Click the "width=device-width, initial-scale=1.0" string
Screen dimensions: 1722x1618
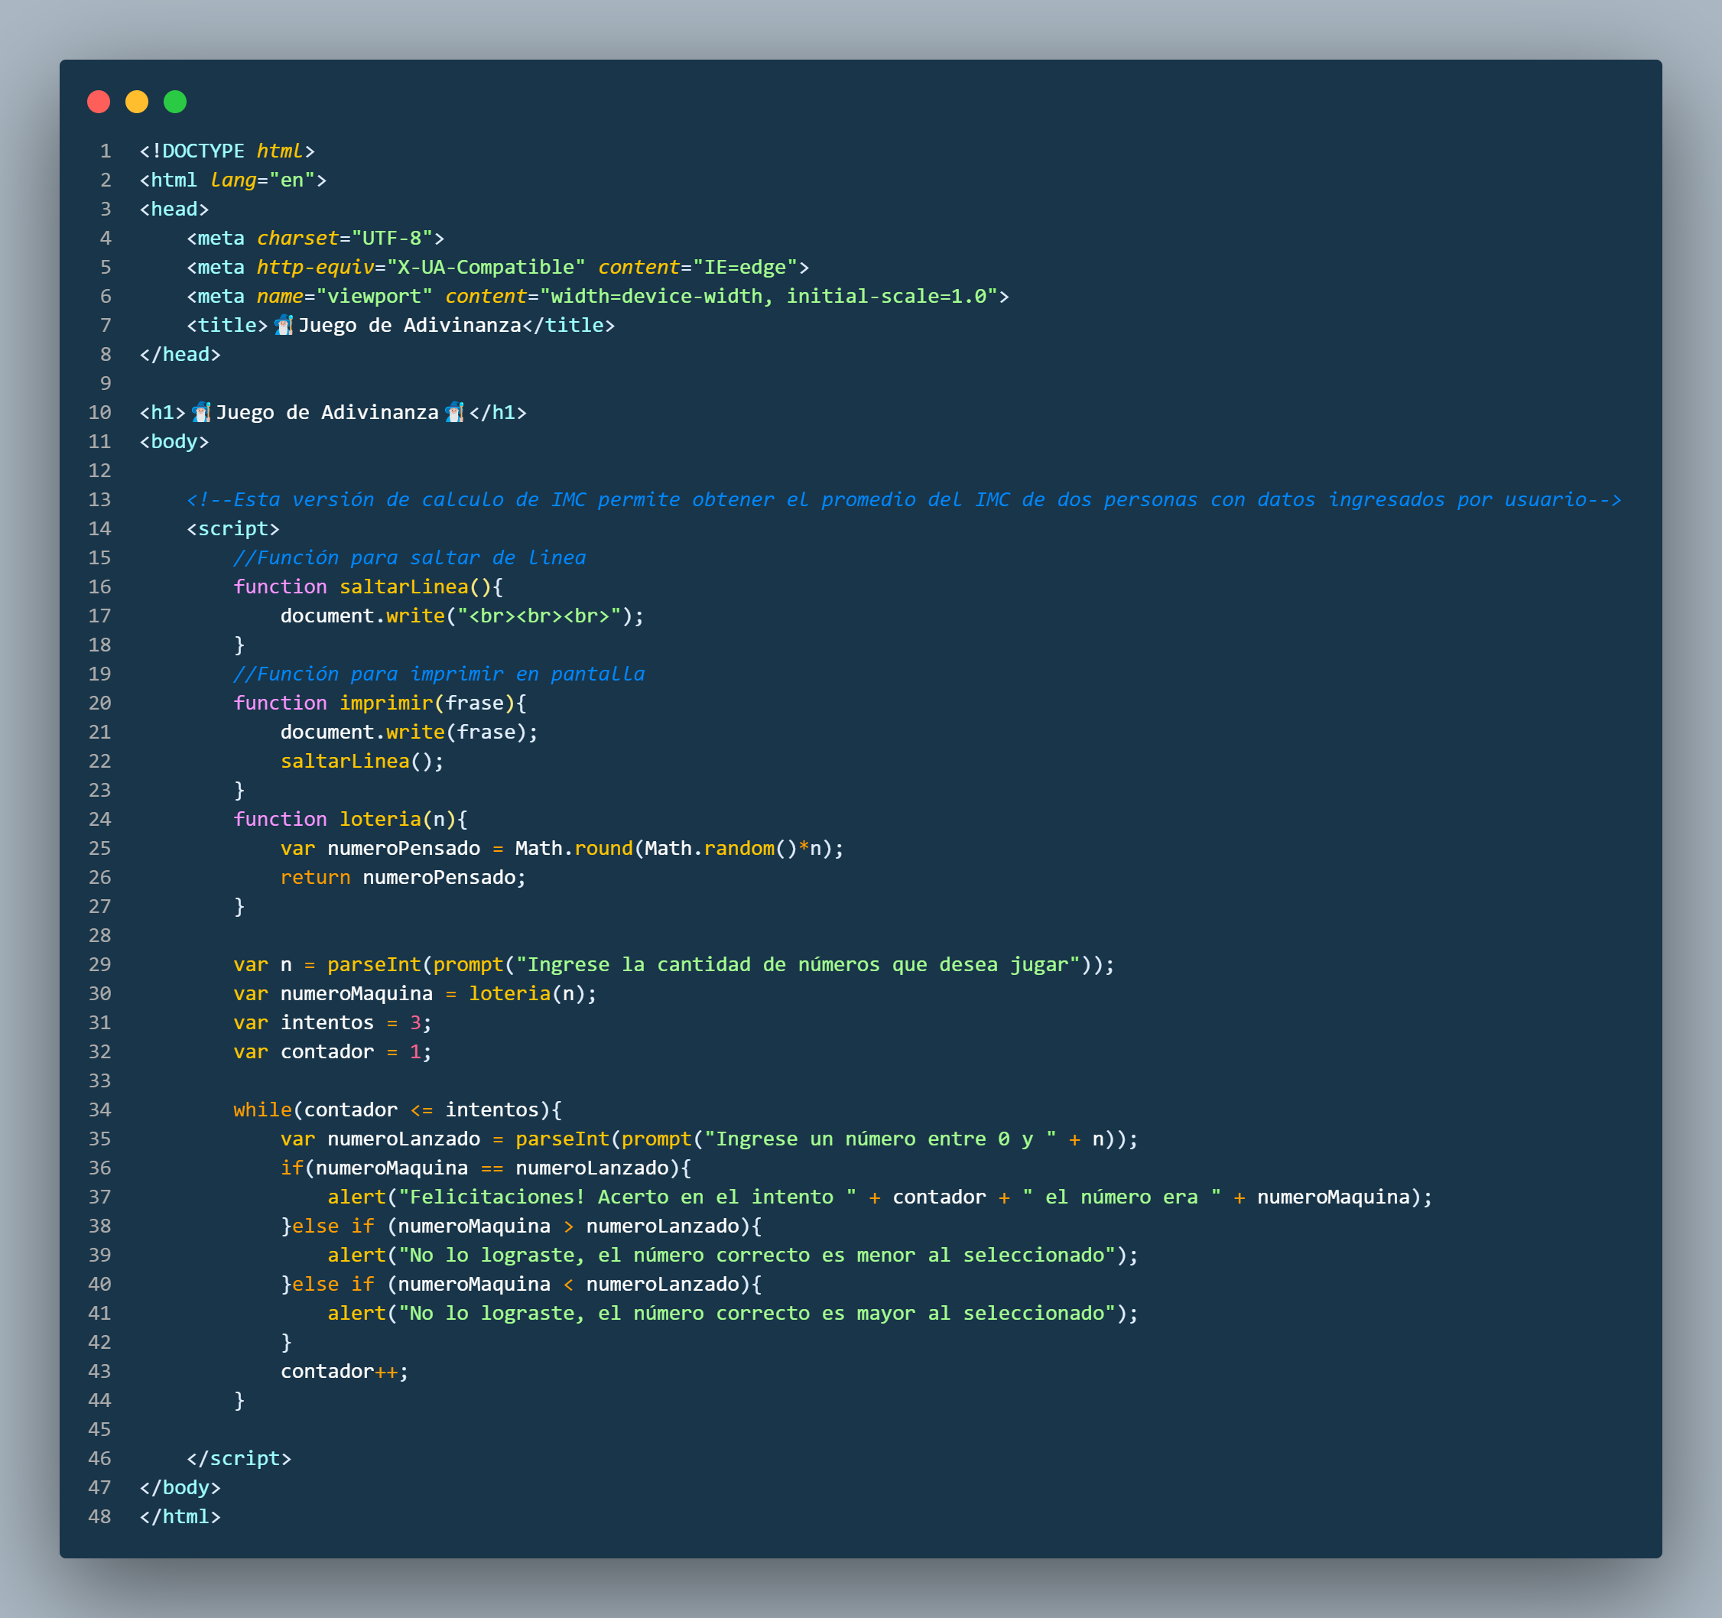[x=768, y=296]
